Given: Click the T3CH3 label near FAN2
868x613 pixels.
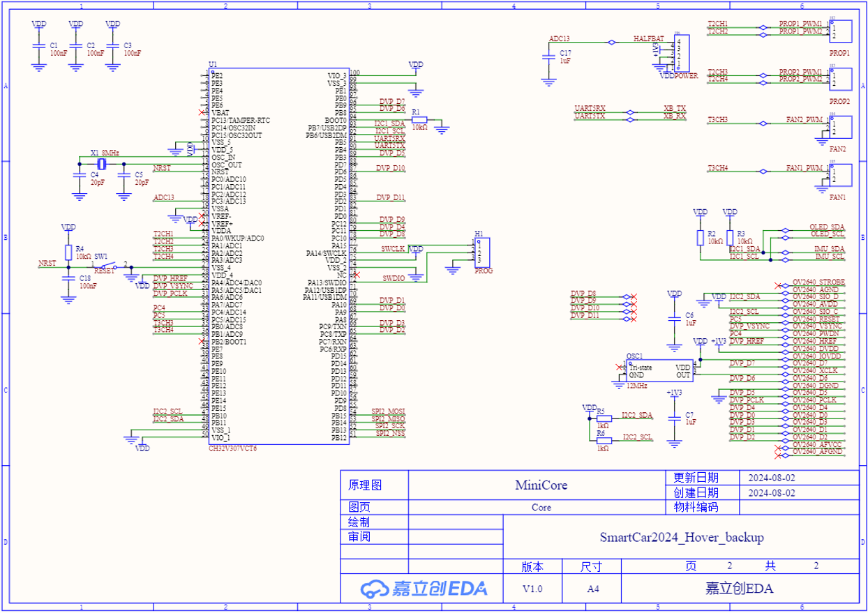Looking at the screenshot, I should pyautogui.click(x=718, y=120).
